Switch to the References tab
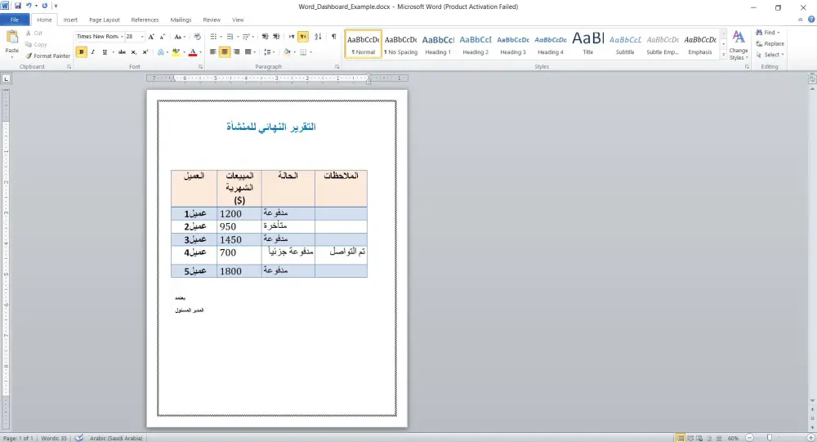The height and width of the screenshot is (442, 817). click(145, 20)
